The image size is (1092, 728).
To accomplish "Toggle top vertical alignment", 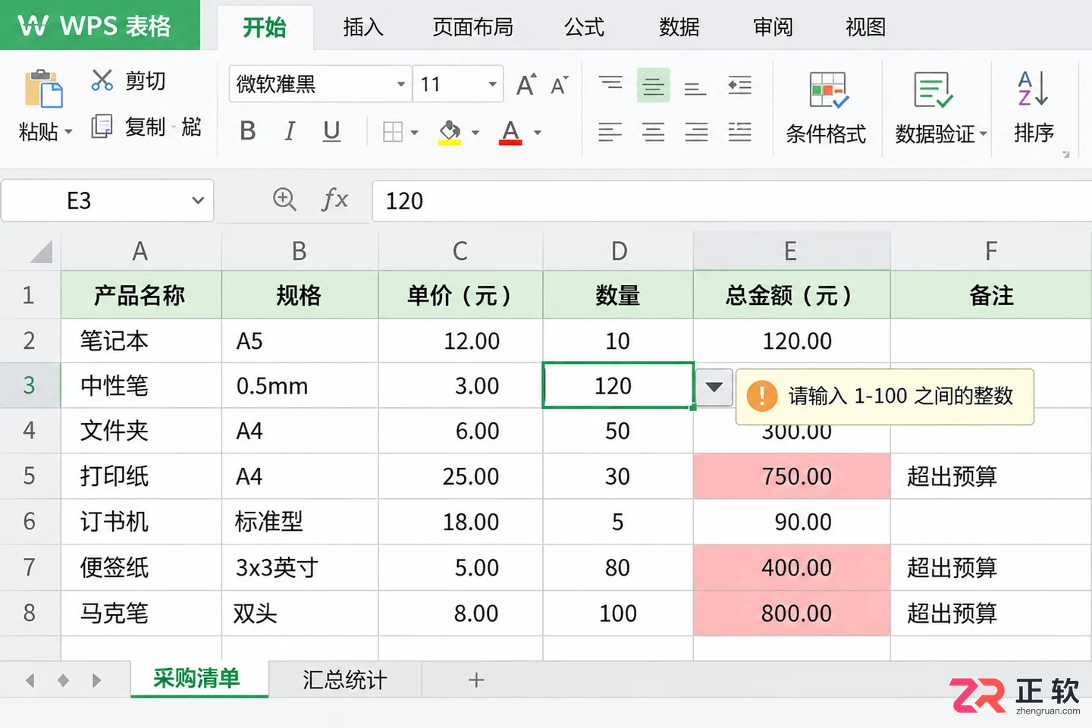I will [610, 83].
